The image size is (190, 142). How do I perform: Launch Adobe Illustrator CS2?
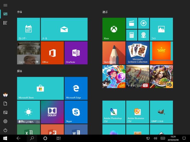click(x=138, y=112)
